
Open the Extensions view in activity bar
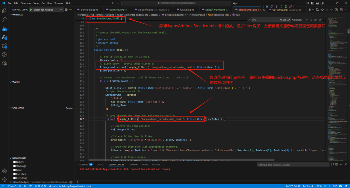4,46
